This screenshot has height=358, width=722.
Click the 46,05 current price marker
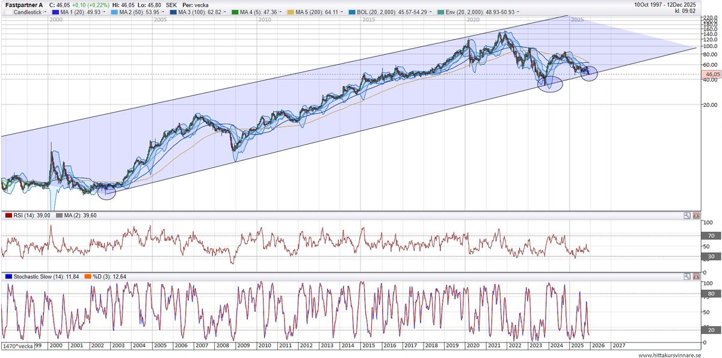tap(711, 74)
